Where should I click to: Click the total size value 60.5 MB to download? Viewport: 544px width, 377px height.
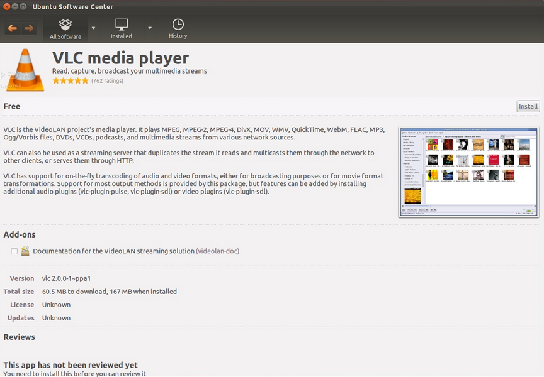tap(74, 292)
